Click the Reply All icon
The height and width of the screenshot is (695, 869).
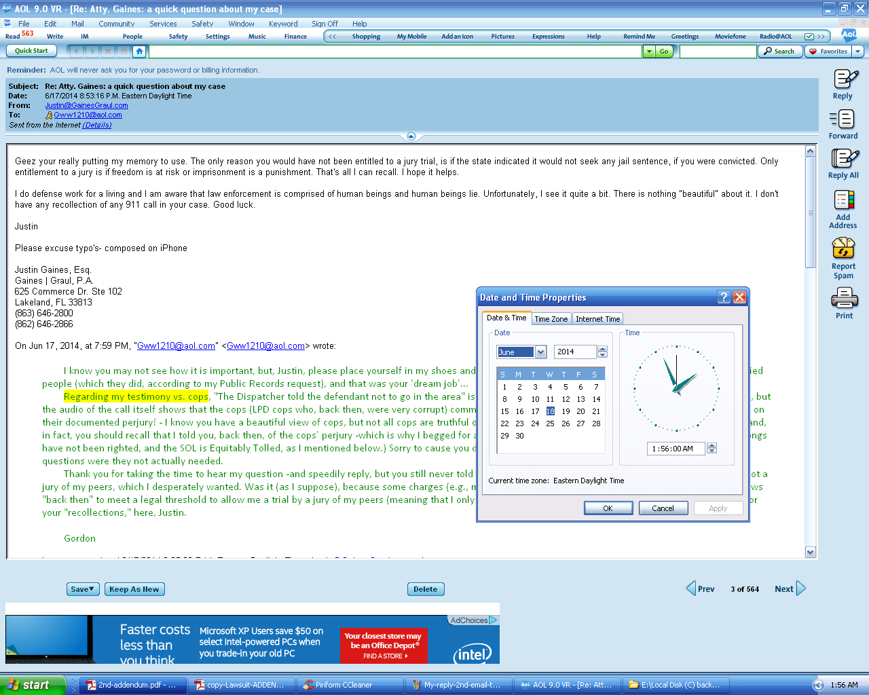click(x=844, y=159)
